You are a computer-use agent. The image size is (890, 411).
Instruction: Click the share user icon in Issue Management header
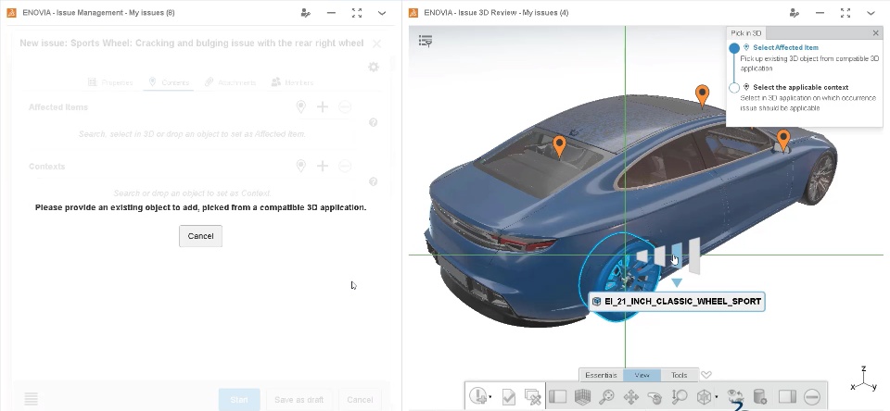coord(306,13)
